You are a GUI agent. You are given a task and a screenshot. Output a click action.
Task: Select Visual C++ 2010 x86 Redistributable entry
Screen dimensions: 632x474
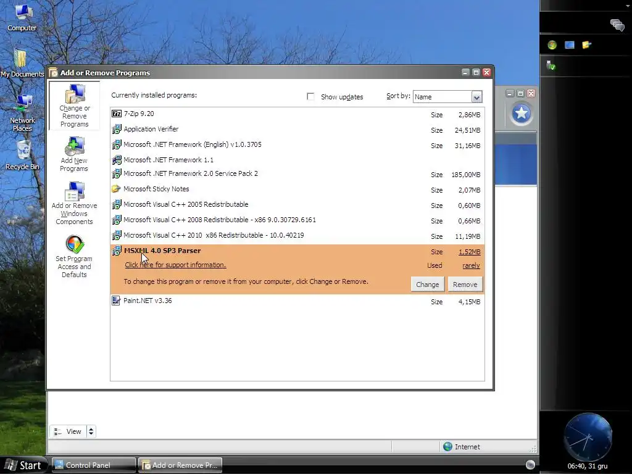[x=297, y=235]
